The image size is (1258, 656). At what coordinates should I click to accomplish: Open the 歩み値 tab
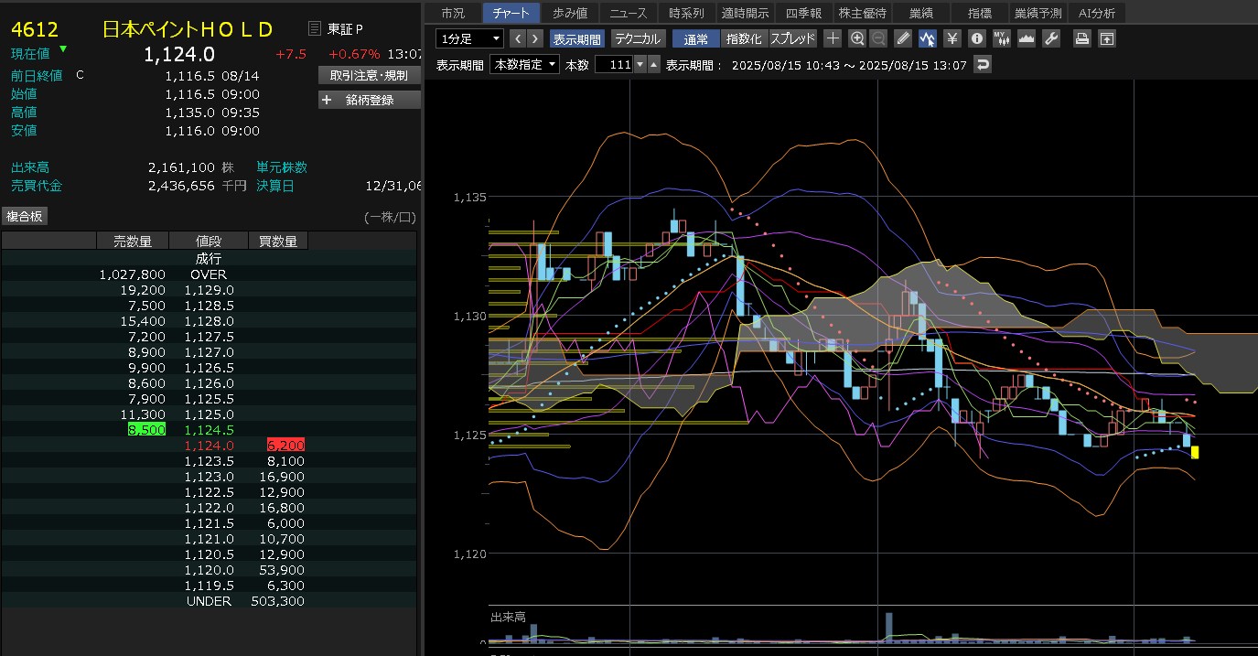[x=570, y=13]
